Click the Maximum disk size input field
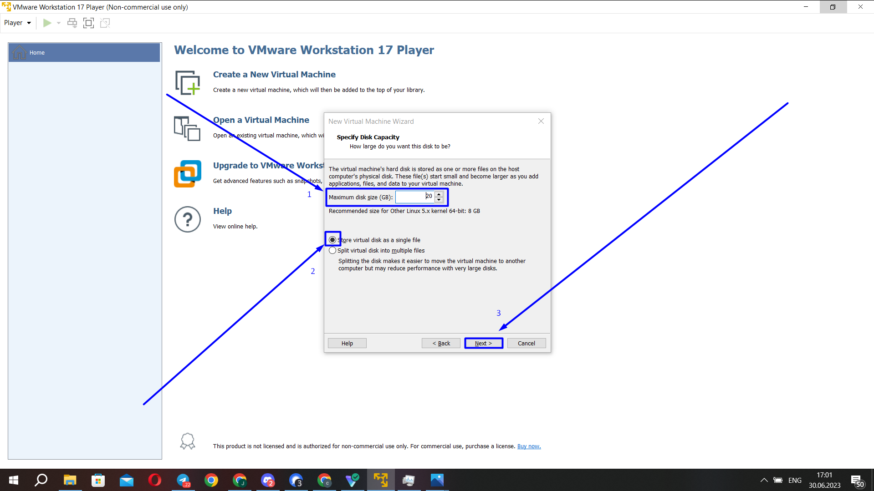Viewport: 874px width, 491px height. 414,197
